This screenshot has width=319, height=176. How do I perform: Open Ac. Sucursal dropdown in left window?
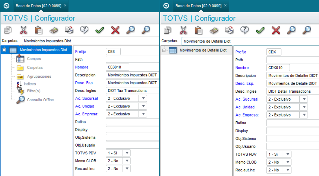coord(143,98)
